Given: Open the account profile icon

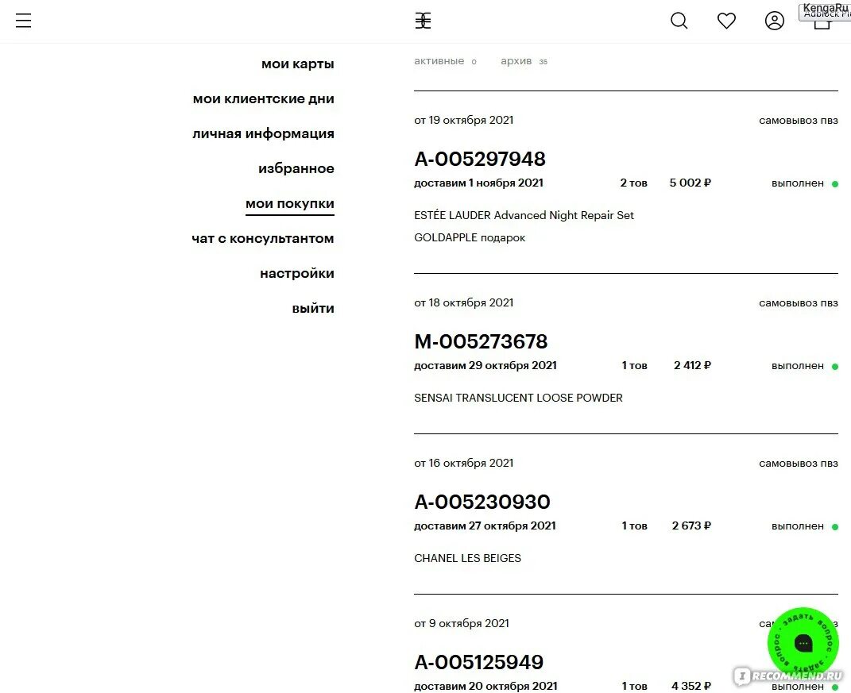Looking at the screenshot, I should [775, 21].
